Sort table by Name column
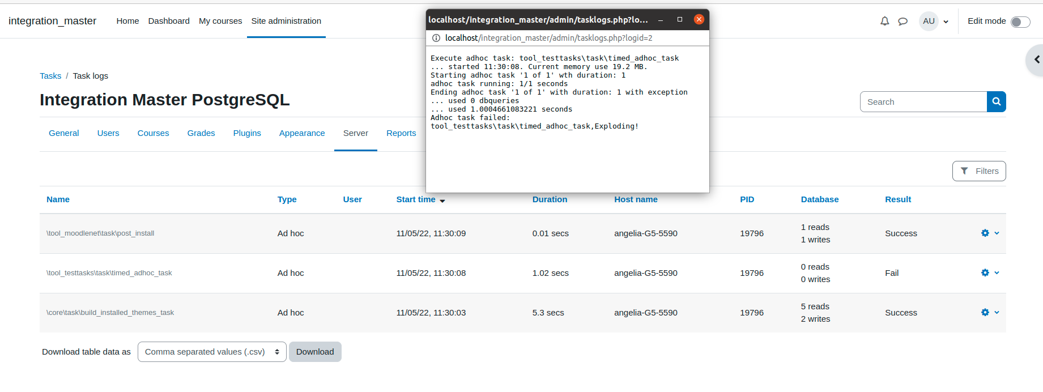The width and height of the screenshot is (1043, 392). [x=58, y=199]
